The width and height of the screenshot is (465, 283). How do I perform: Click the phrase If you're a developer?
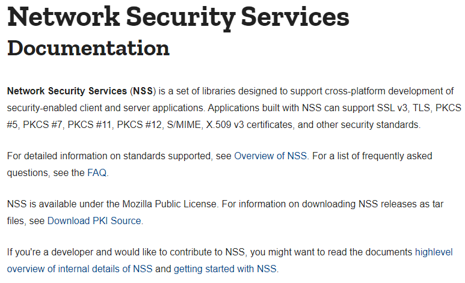click(50, 252)
